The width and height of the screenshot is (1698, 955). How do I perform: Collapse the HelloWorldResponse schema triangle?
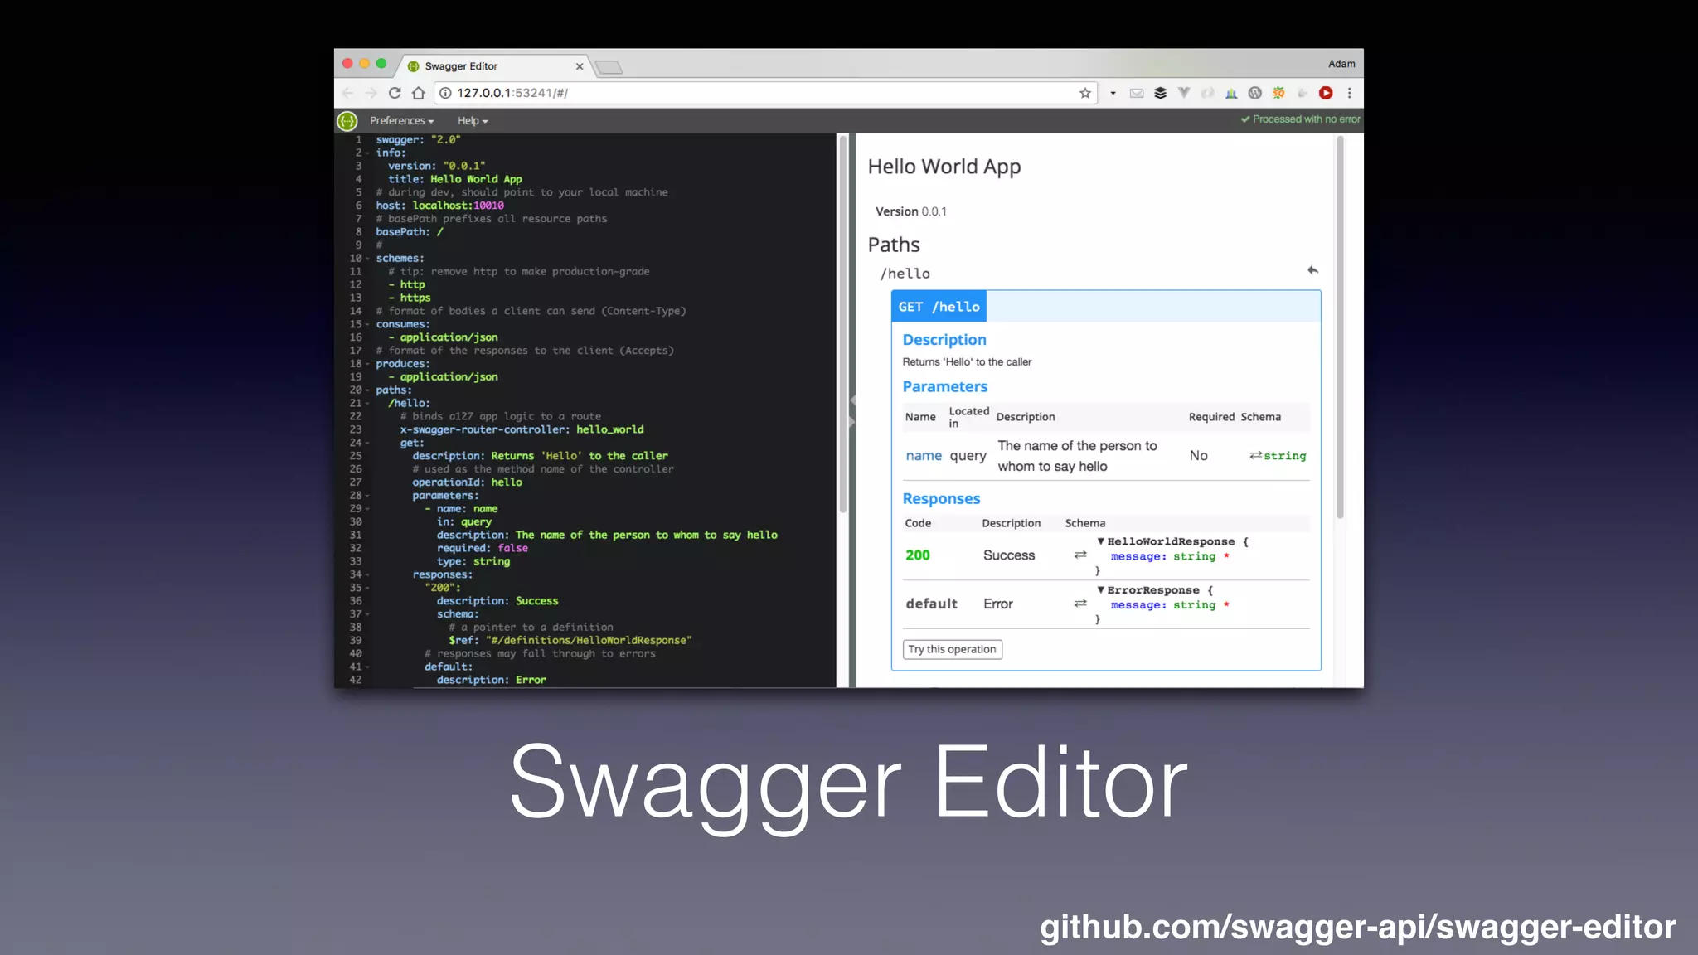[x=1101, y=541]
